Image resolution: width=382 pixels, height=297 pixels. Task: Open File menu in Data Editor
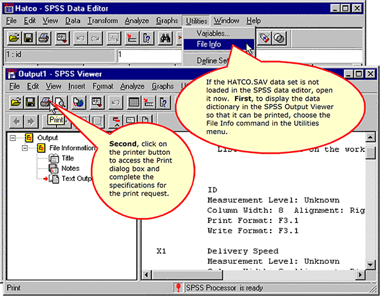point(11,21)
